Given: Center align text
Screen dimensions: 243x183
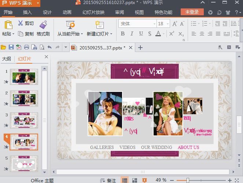Looking at the screenshot, I should click(202, 34).
